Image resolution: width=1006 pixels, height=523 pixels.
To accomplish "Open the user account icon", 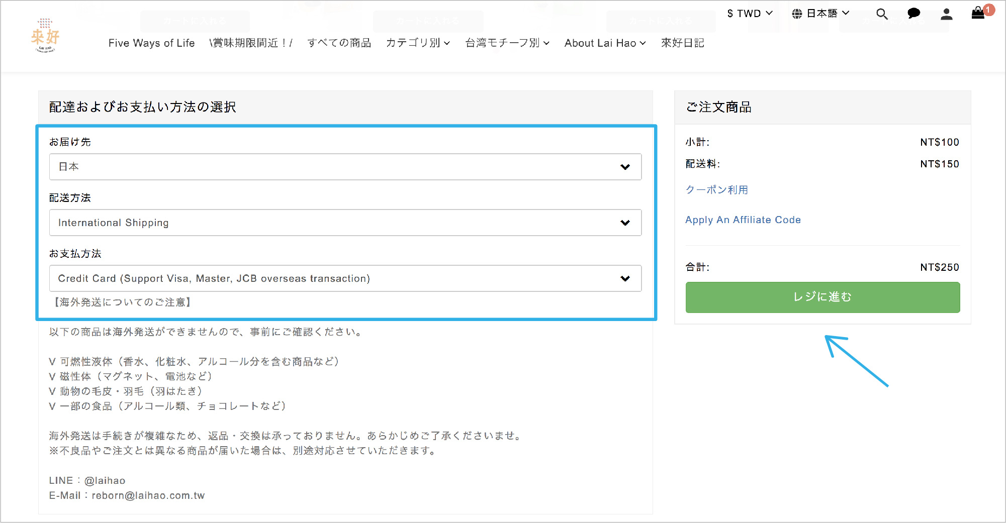I will pos(946,14).
